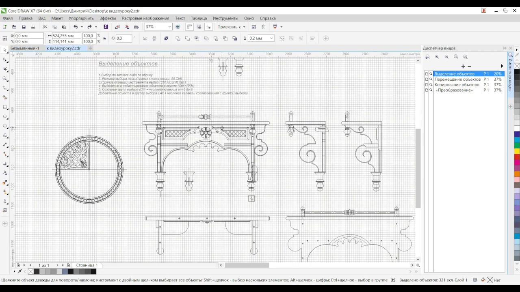Click the Cut scissors icon

(45, 27)
